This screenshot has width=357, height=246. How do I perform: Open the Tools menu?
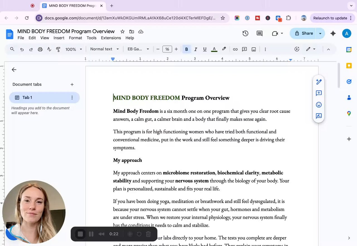(x=91, y=38)
